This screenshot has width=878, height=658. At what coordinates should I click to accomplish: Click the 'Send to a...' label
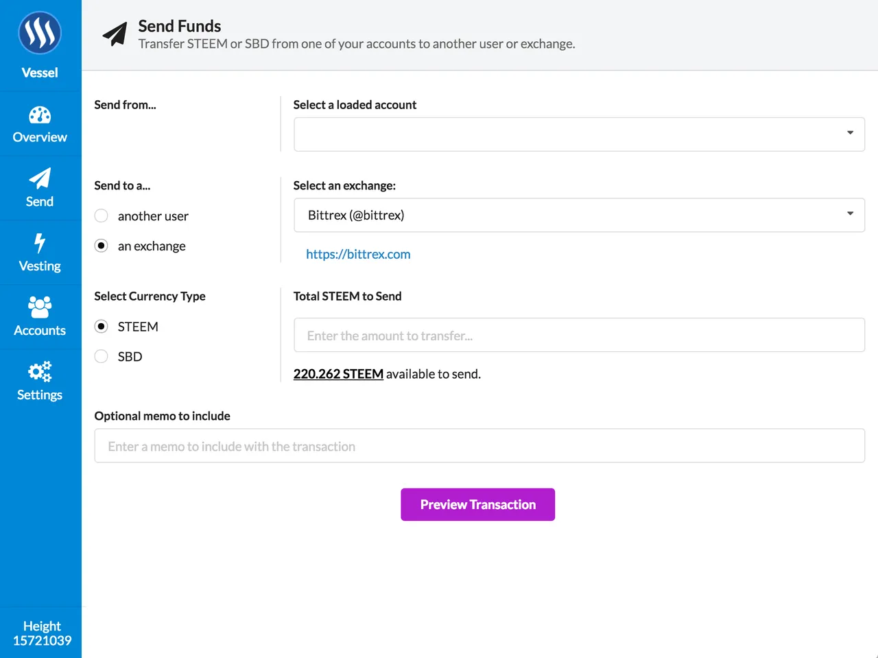tap(122, 186)
